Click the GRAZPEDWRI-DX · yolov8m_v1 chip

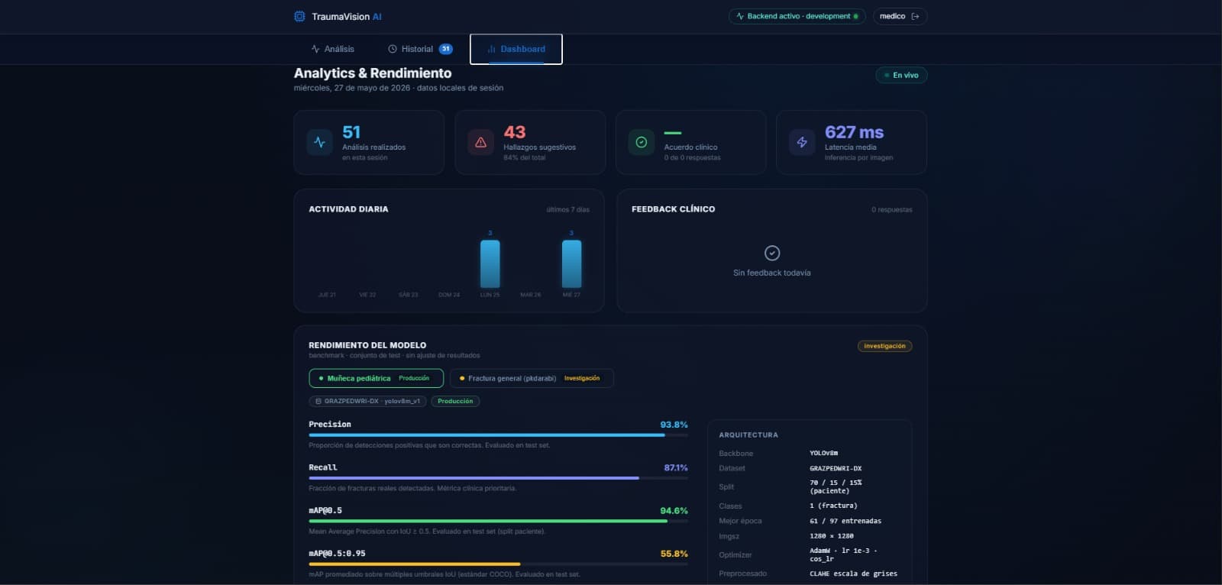(367, 401)
